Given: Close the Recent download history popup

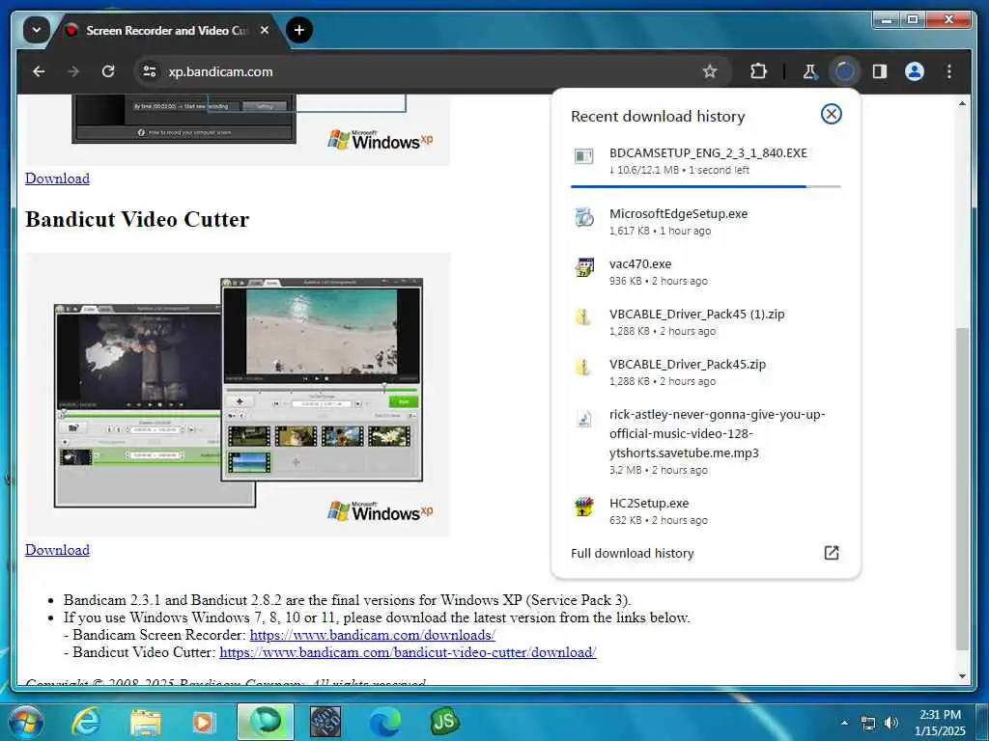Looking at the screenshot, I should [832, 114].
